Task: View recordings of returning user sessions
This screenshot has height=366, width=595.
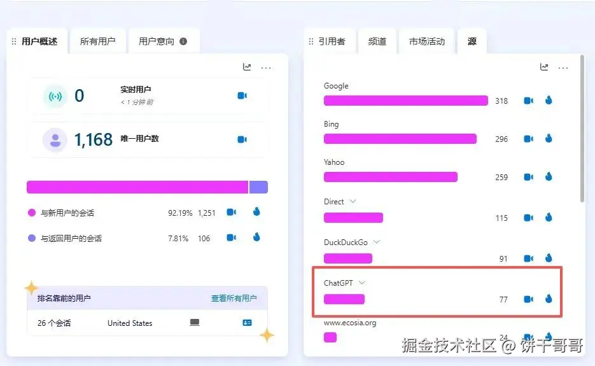Action: pos(232,237)
